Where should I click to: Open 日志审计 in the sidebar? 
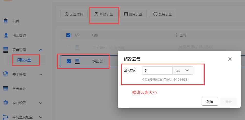point(19,89)
